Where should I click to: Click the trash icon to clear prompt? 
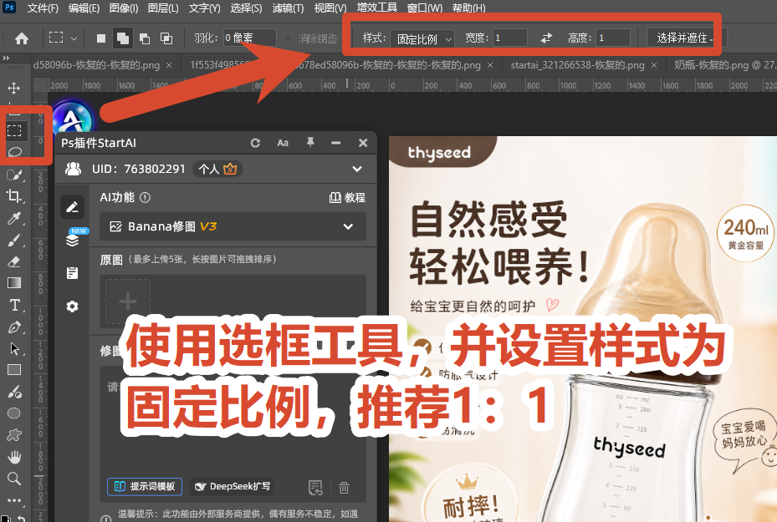(x=344, y=488)
